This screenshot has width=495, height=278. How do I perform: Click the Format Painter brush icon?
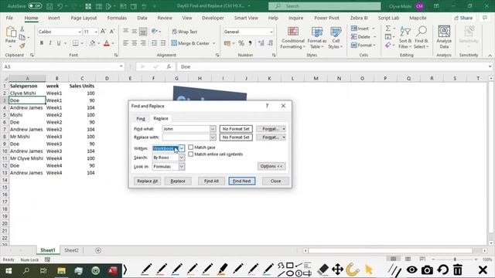pos(22,46)
